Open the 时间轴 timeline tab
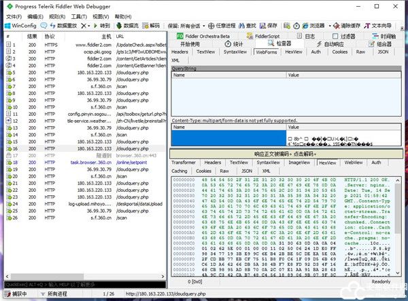The image size is (408, 301). [x=384, y=36]
